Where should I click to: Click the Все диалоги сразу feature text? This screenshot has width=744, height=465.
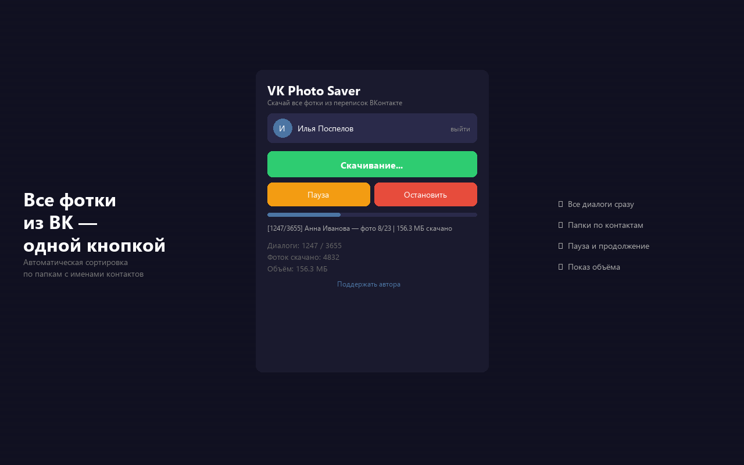tap(600, 205)
